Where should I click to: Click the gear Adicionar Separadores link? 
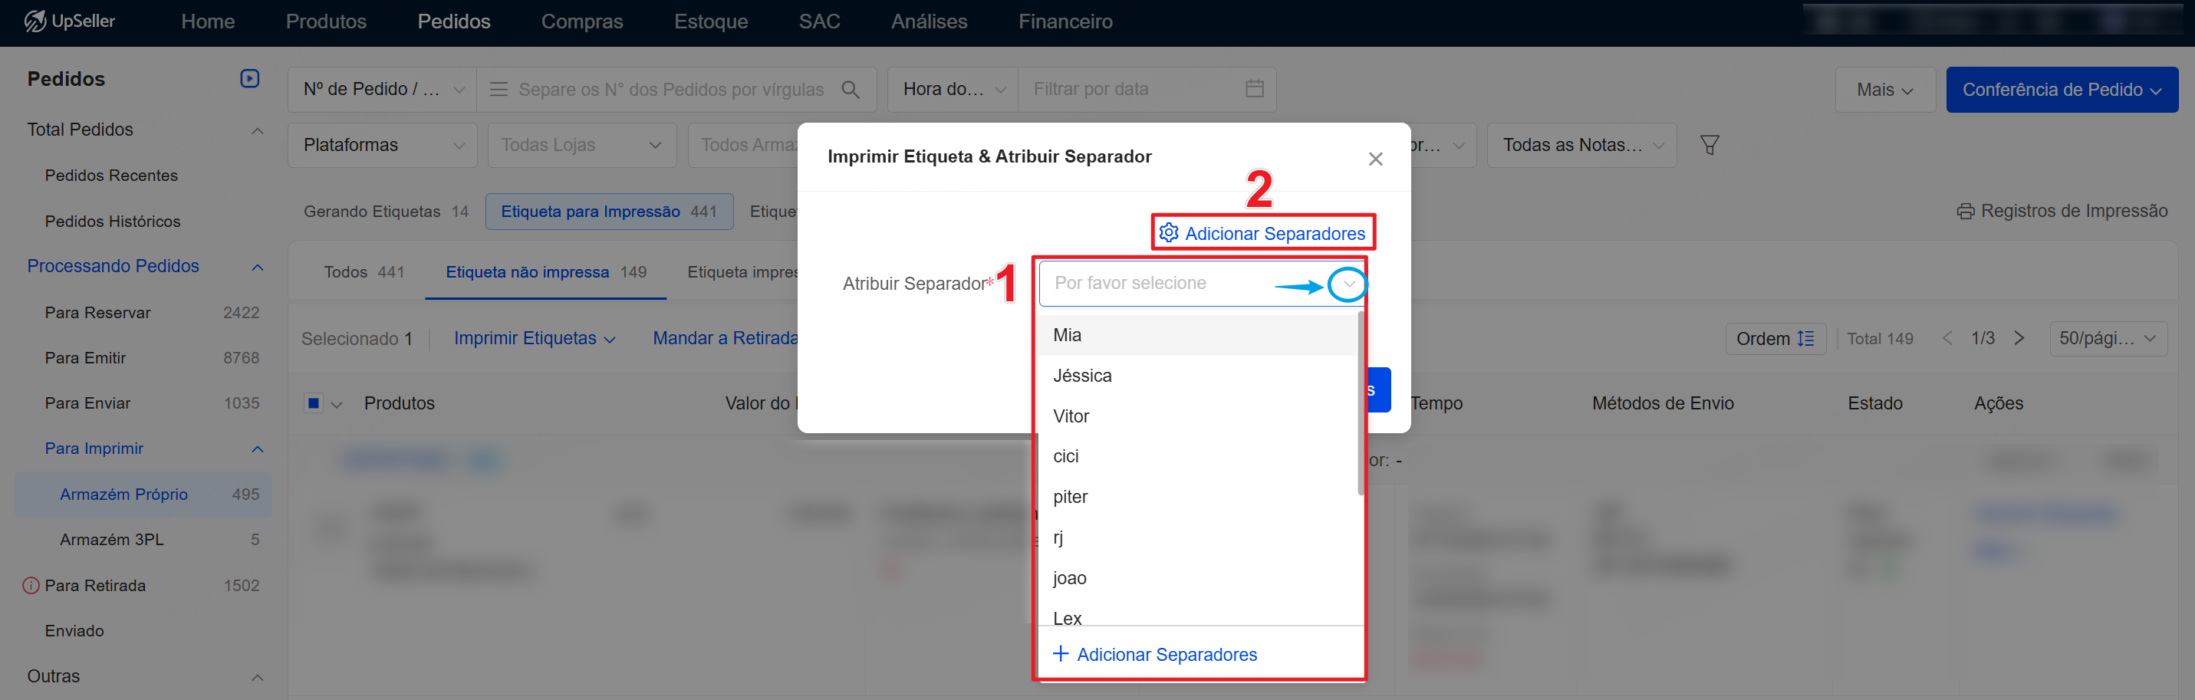[x=1263, y=233]
